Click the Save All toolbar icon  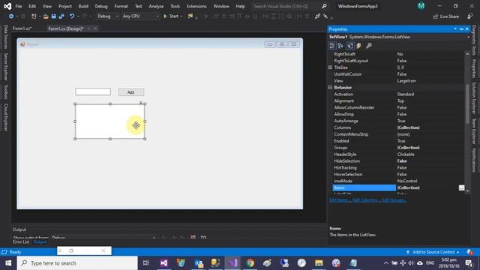coord(61,16)
